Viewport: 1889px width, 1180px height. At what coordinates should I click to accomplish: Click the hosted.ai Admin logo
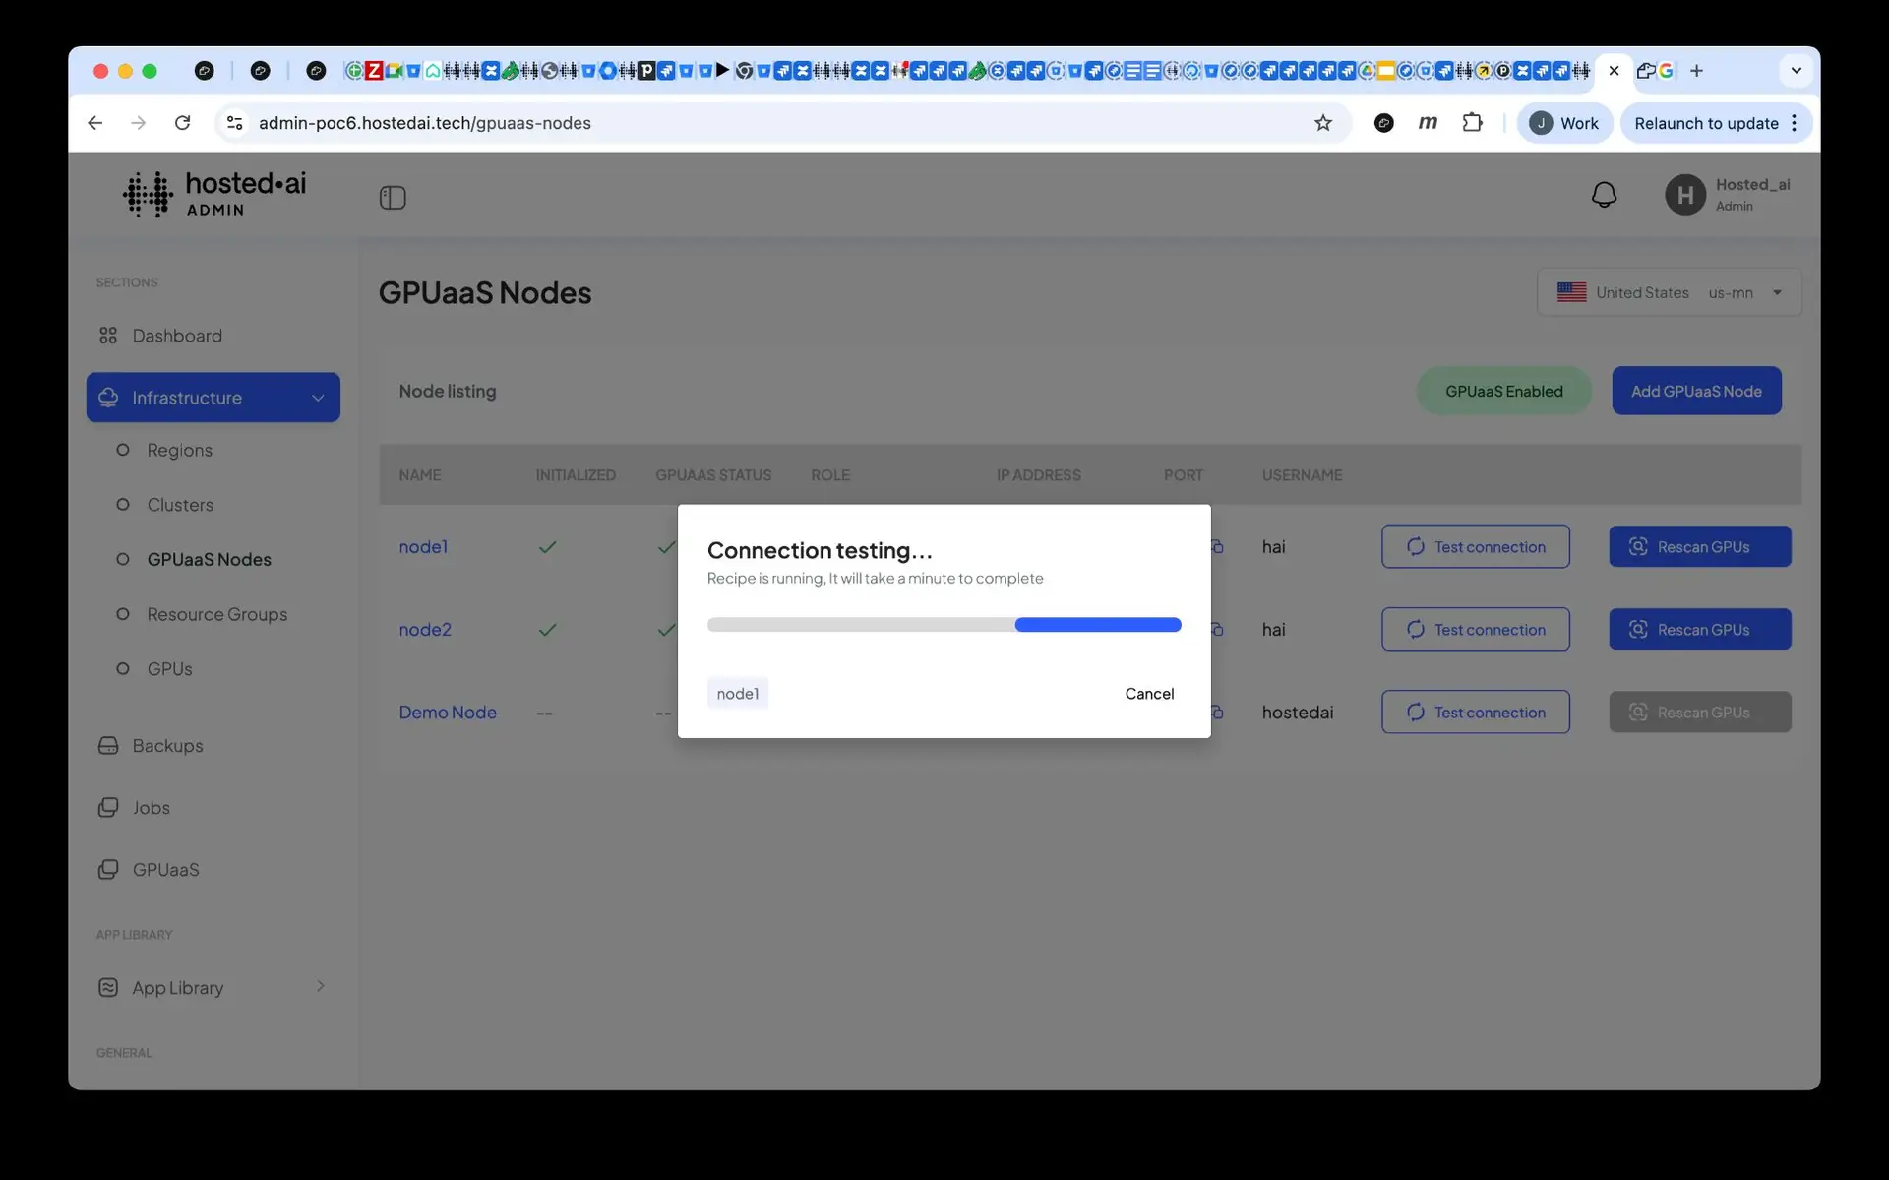click(x=214, y=194)
